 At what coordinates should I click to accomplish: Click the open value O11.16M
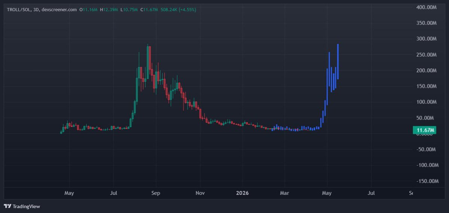[x=88, y=9]
